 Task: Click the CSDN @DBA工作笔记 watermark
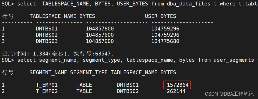229,94
